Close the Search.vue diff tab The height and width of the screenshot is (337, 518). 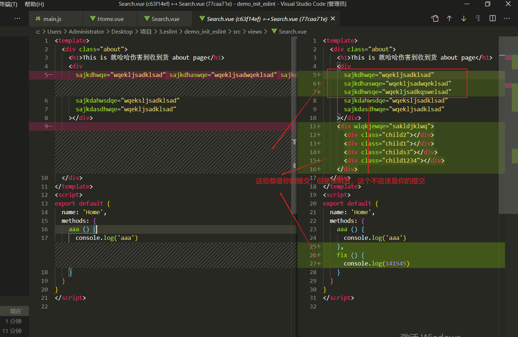pyautogui.click(x=333, y=18)
